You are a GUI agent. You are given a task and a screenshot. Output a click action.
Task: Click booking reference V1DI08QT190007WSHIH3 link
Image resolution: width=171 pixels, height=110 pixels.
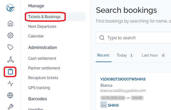tap(123, 79)
